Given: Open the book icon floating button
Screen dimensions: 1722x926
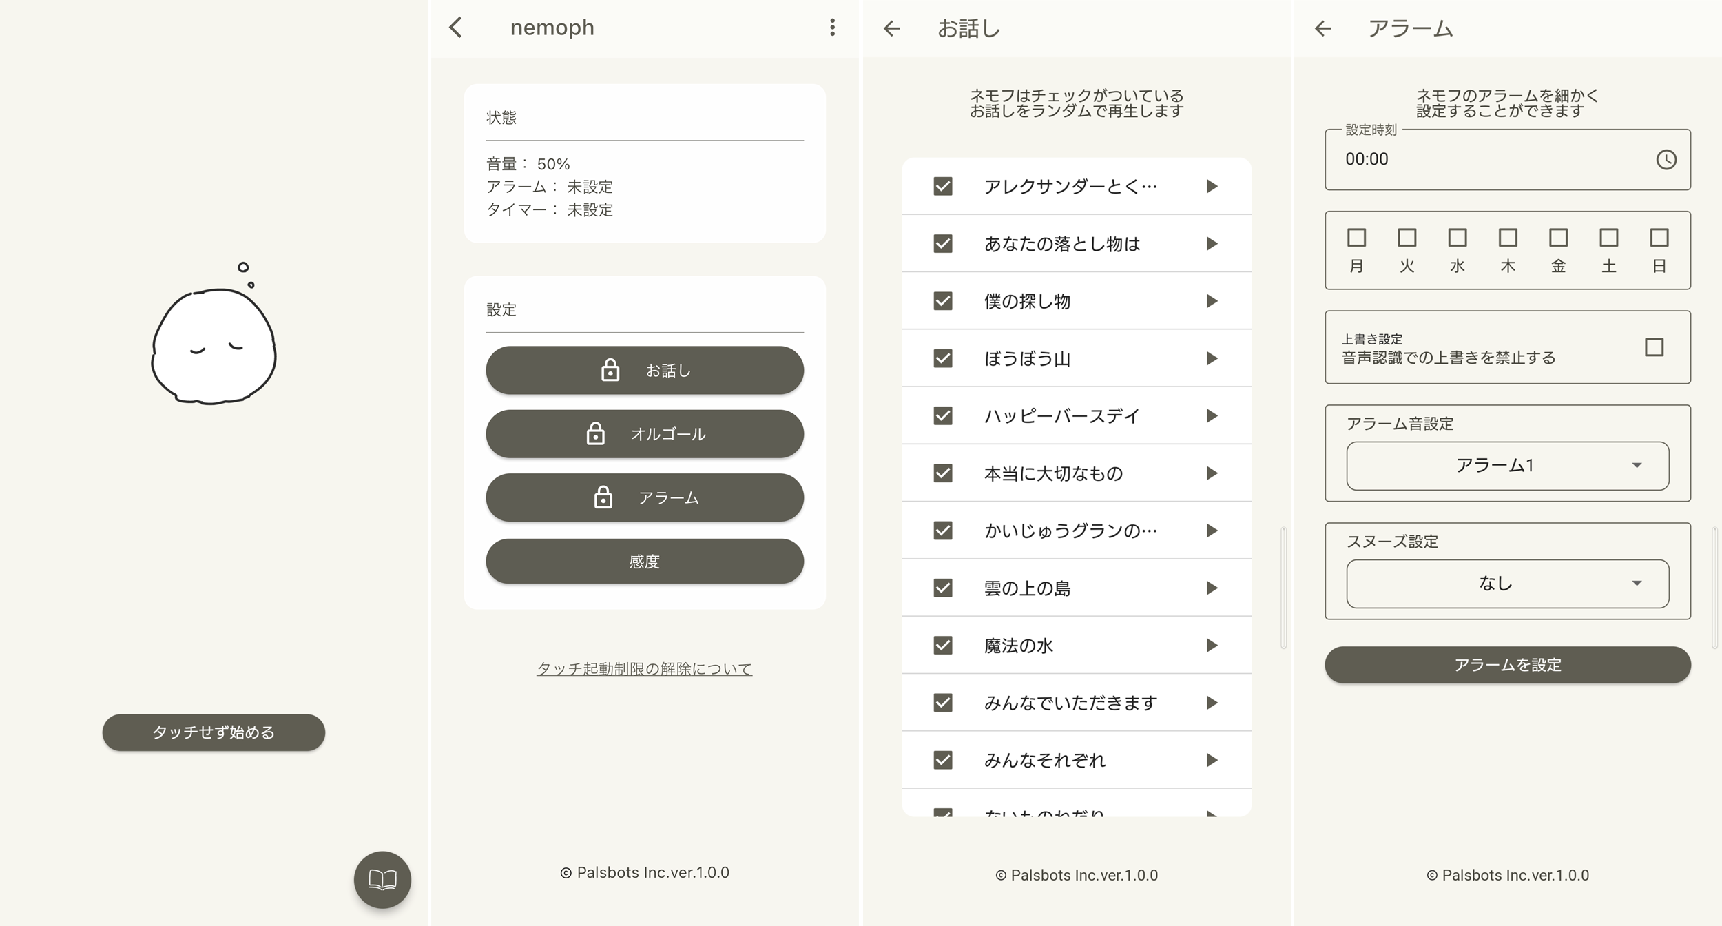Looking at the screenshot, I should pos(382,879).
